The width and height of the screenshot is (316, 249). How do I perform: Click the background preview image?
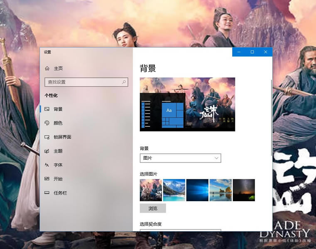(187, 104)
